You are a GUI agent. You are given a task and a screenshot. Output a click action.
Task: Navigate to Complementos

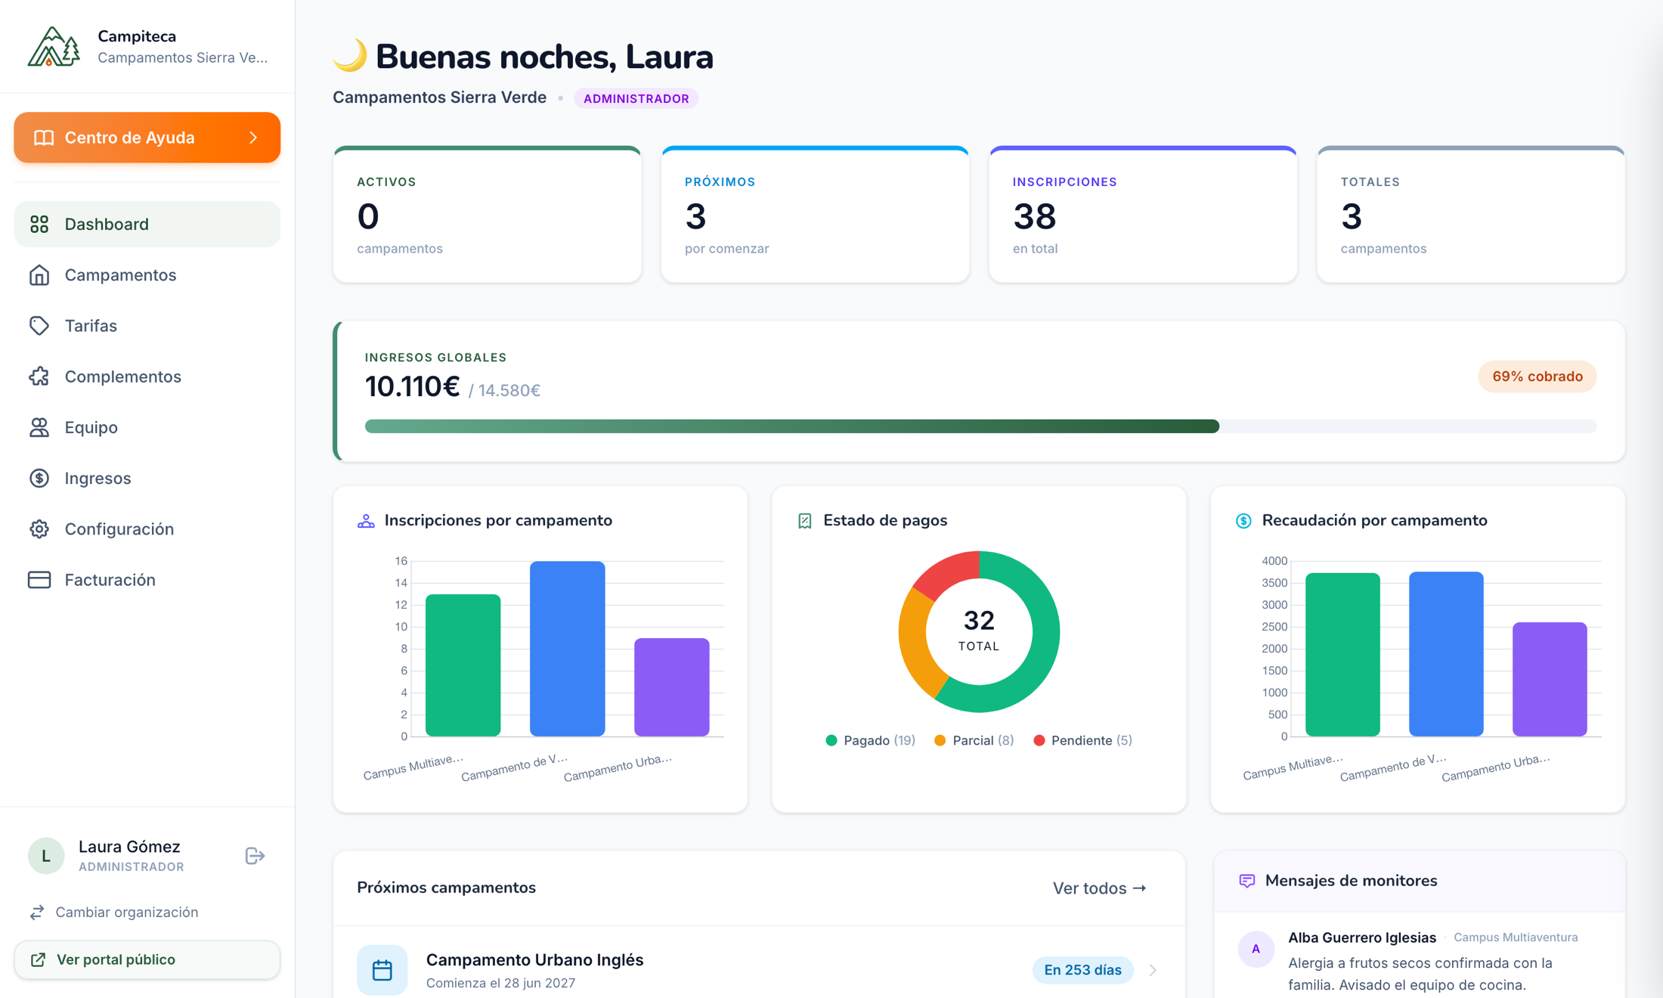[147, 377]
